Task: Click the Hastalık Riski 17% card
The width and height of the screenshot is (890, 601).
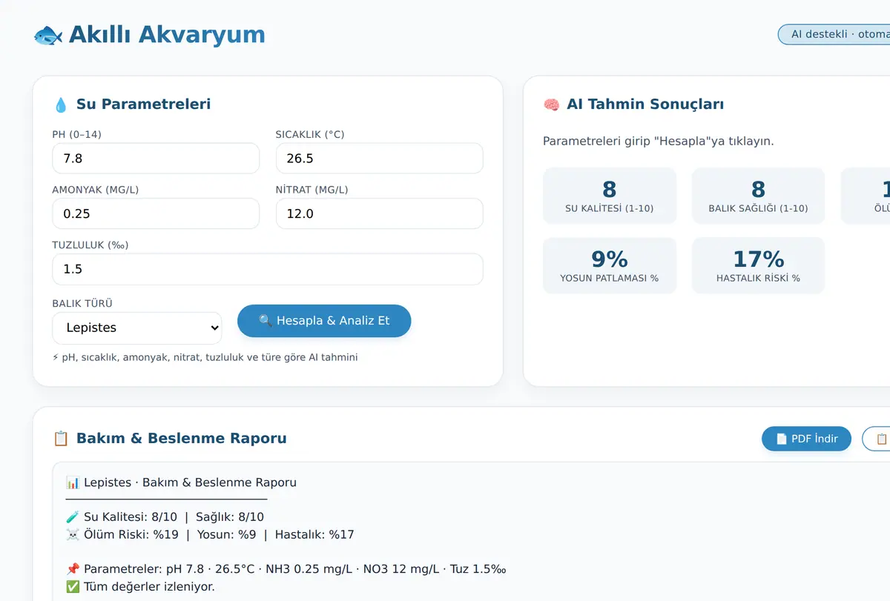Action: click(758, 265)
